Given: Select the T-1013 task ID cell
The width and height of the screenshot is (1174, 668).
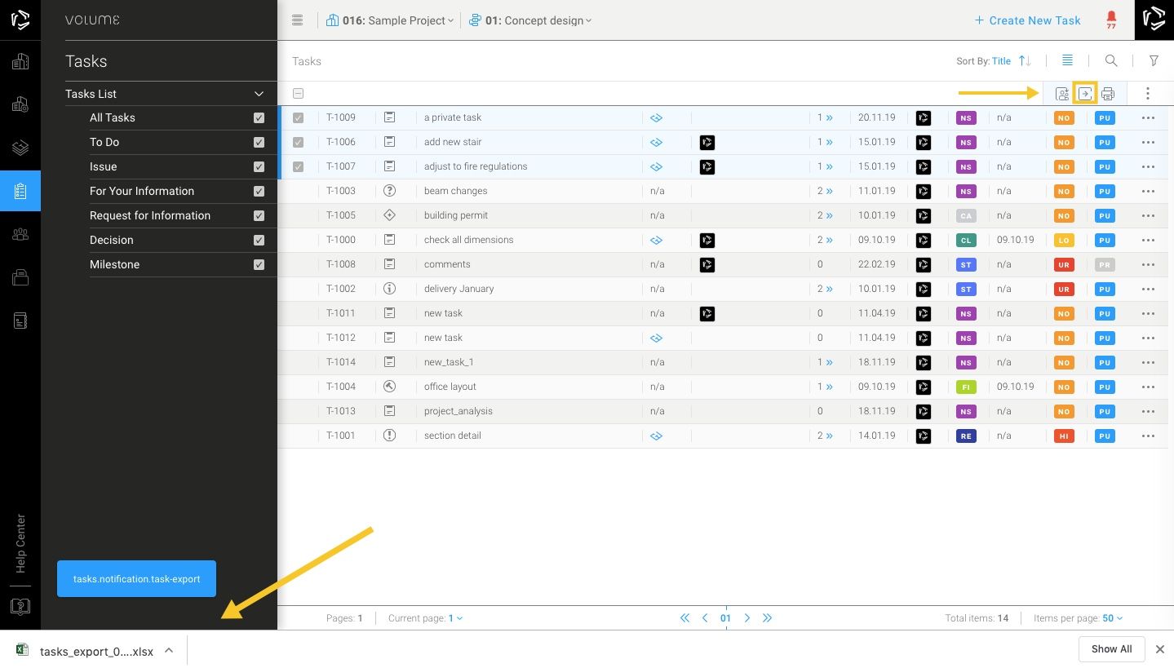Looking at the screenshot, I should 341,411.
